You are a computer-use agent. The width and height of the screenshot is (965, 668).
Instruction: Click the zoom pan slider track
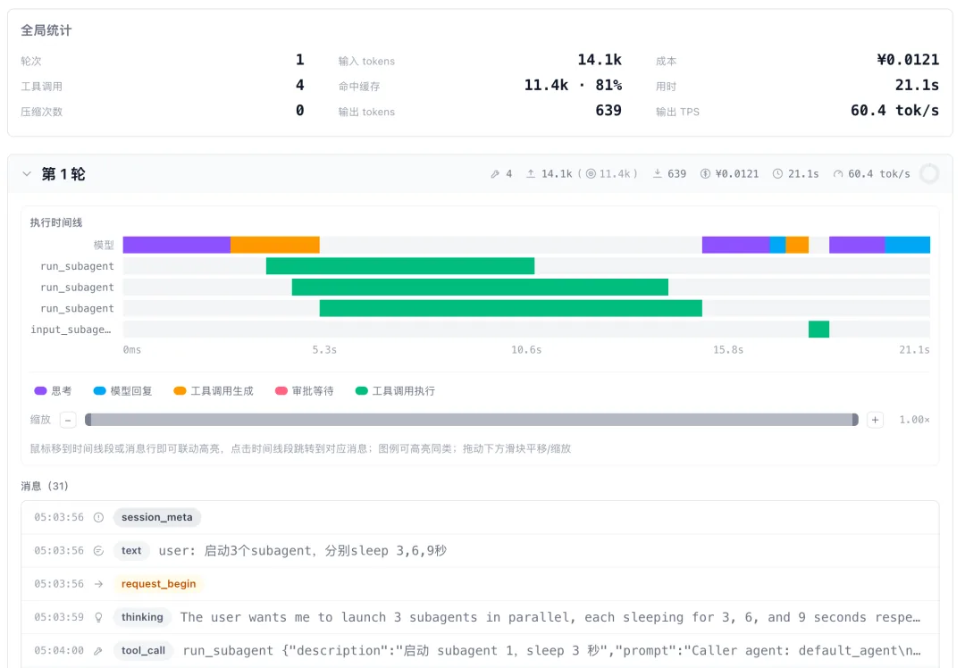(x=472, y=420)
